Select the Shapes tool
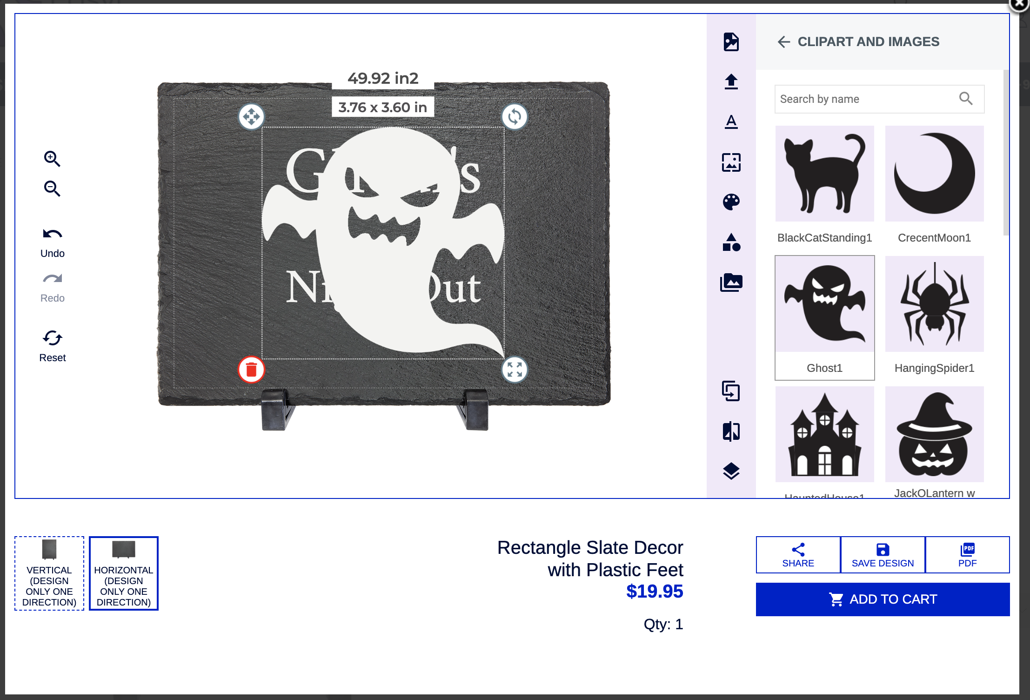The height and width of the screenshot is (700, 1030). tap(731, 242)
